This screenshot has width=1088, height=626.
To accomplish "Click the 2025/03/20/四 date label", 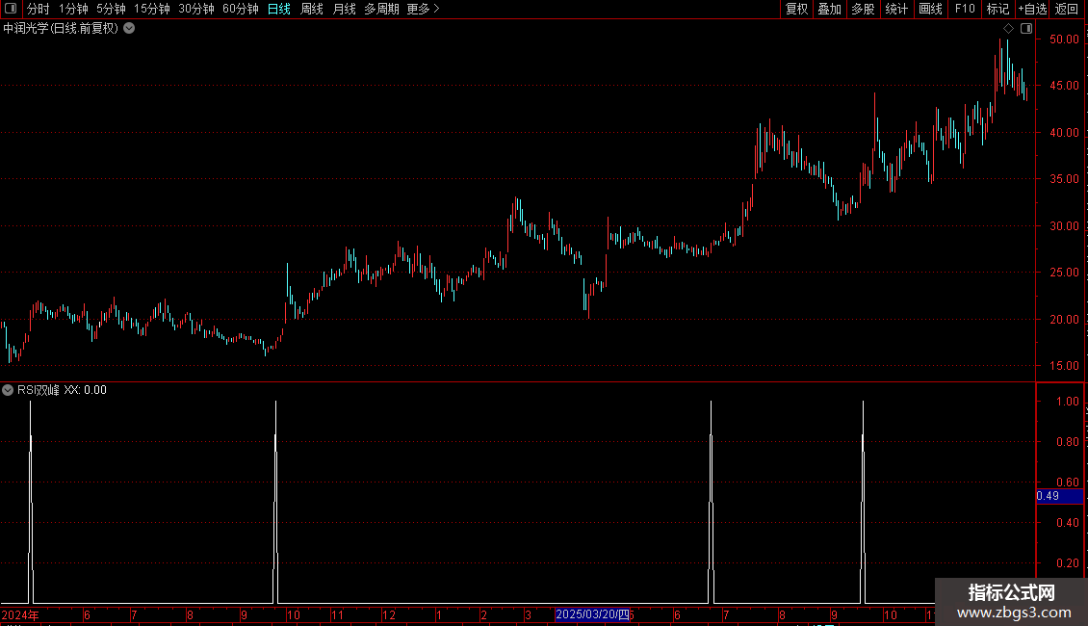I will pos(592,614).
